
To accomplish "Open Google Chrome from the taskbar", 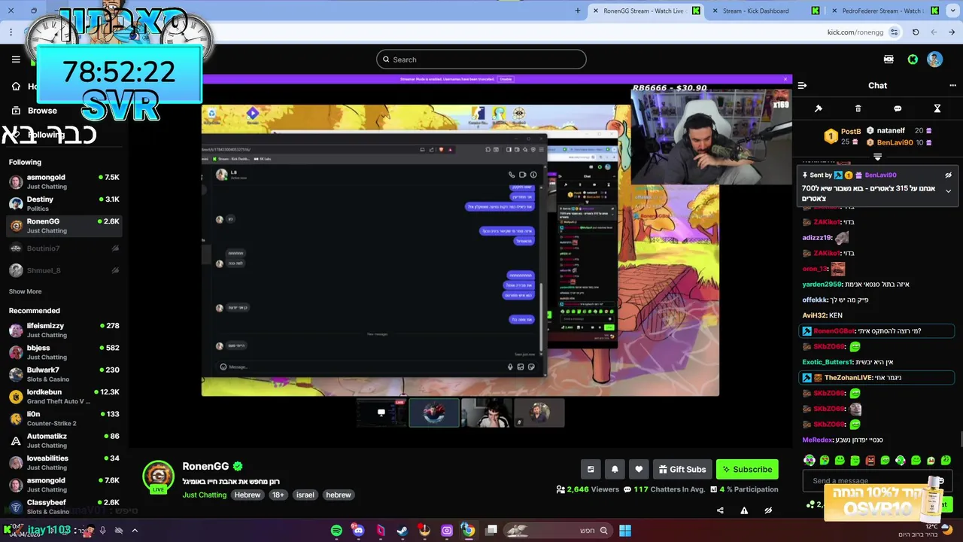I will coord(468,531).
